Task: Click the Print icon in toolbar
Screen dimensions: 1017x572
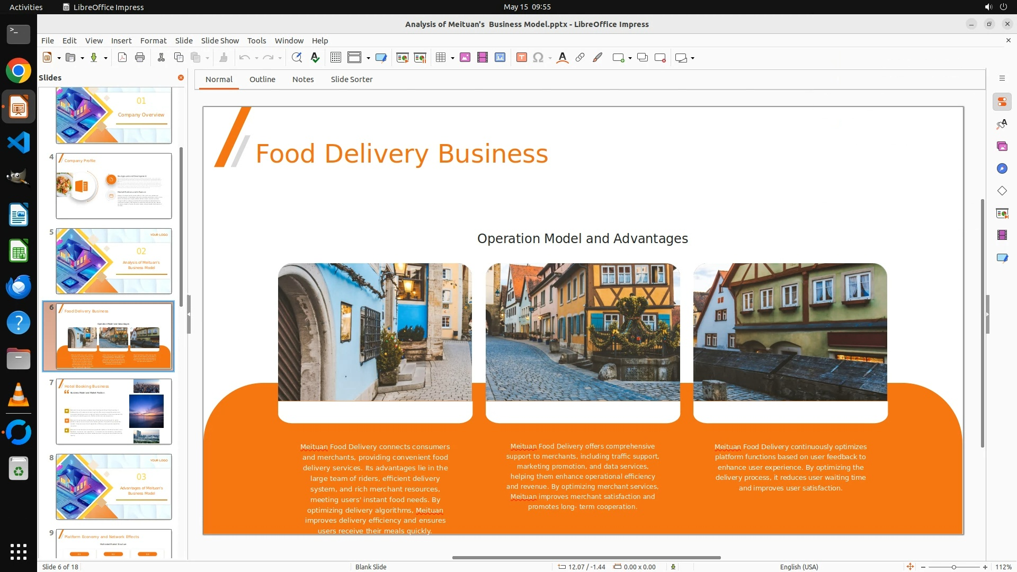Action: [x=140, y=58]
